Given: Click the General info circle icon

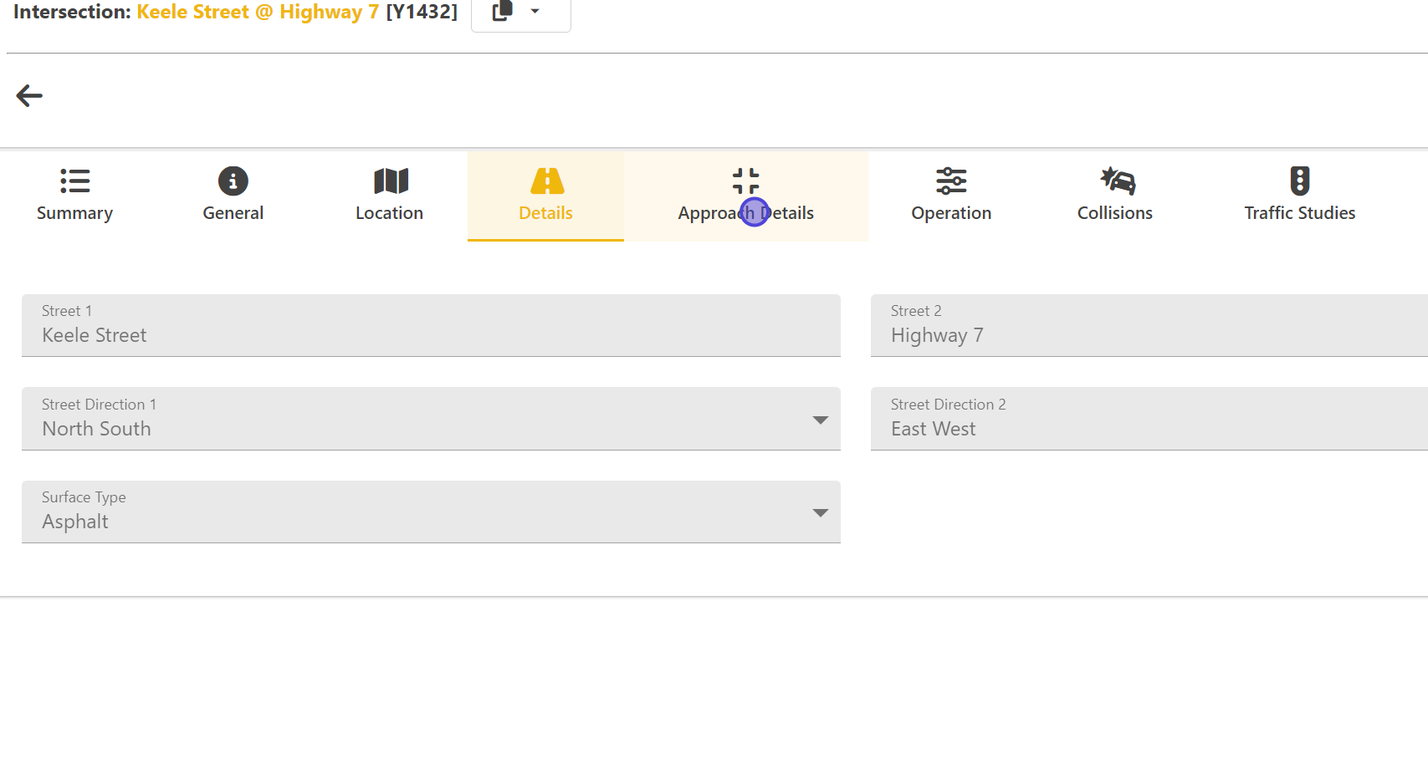Looking at the screenshot, I should pos(233,181).
